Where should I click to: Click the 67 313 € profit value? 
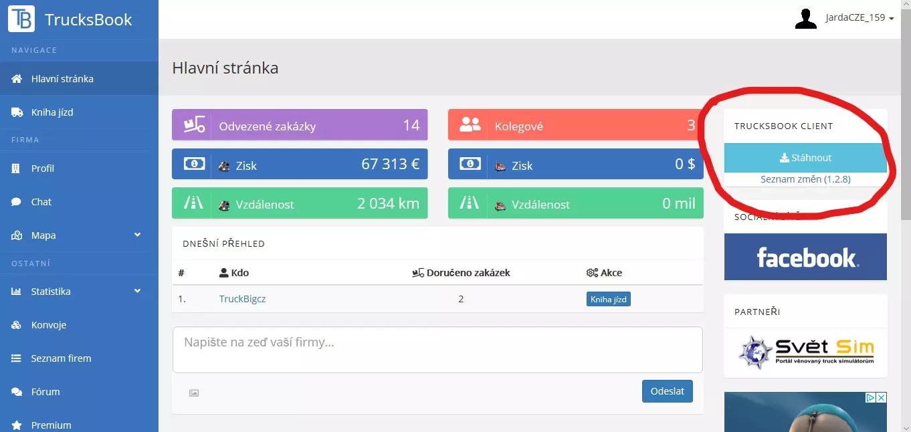pos(391,164)
